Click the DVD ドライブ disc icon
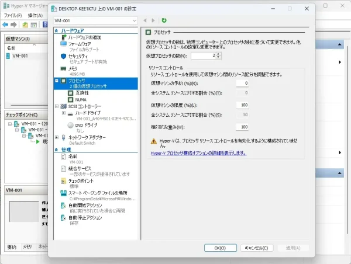Image resolution: width=351 pixels, height=264 pixels. point(71,125)
